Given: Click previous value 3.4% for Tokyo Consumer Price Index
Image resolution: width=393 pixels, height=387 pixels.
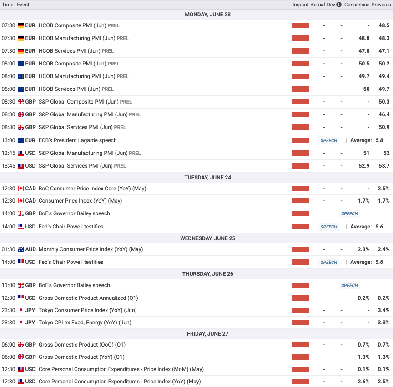Looking at the screenshot, I should tap(383, 310).
